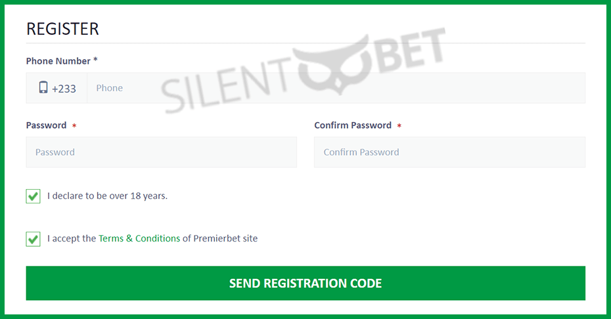Image resolution: width=611 pixels, height=319 pixels.
Task: Click the Silentbet owl logo watermark
Action: point(334,64)
